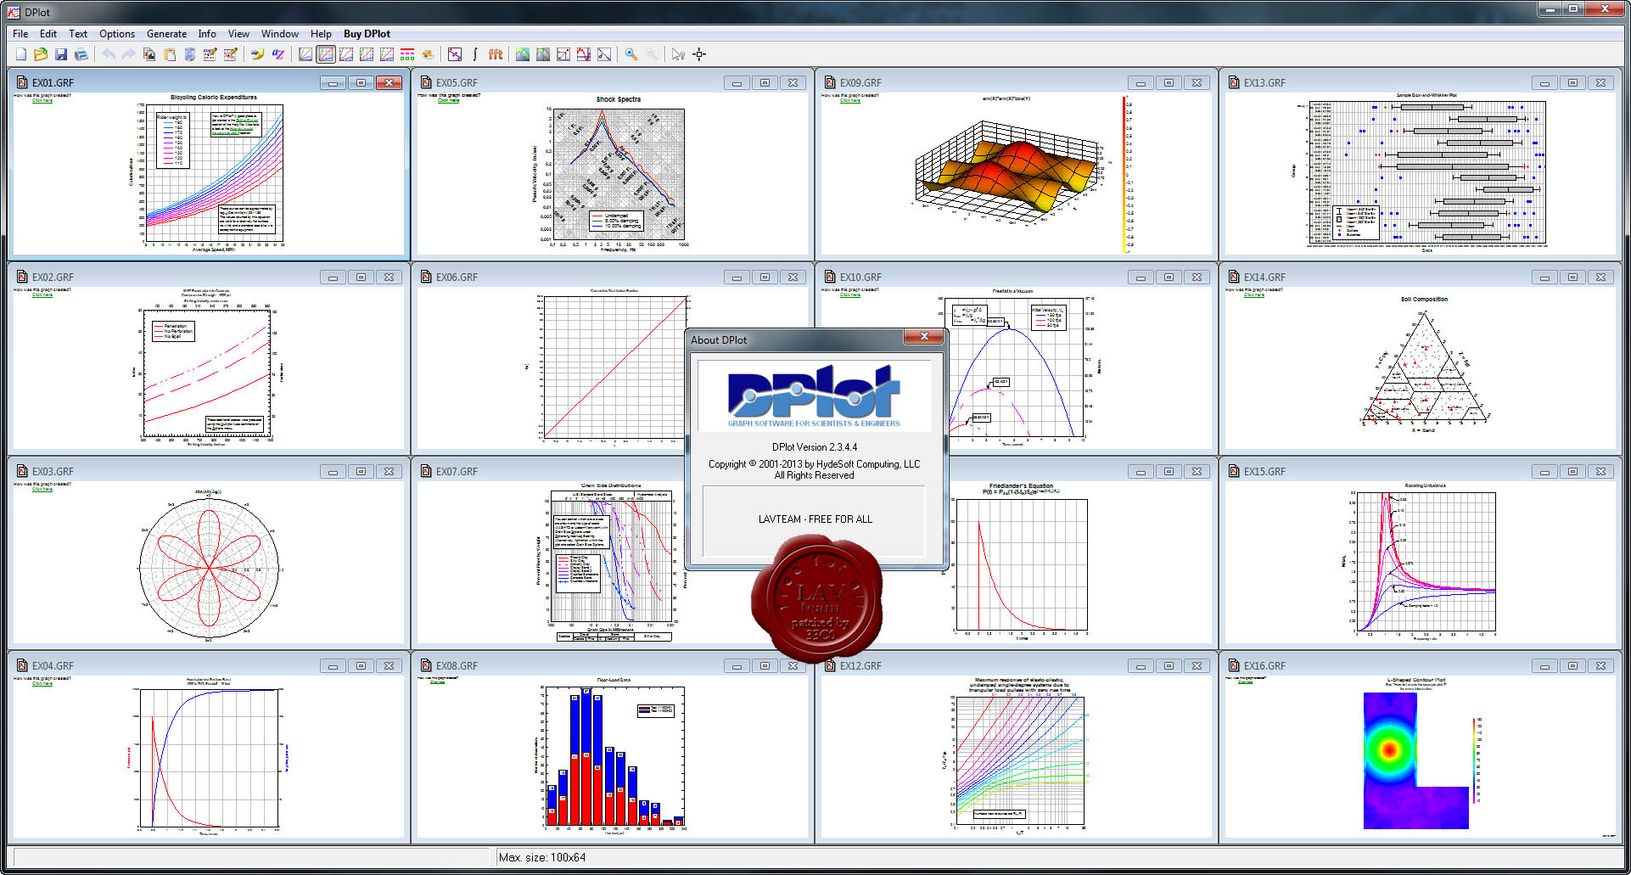This screenshot has height=875, width=1631.
Task: Redo the action using toolbar arrow
Action: (x=129, y=54)
